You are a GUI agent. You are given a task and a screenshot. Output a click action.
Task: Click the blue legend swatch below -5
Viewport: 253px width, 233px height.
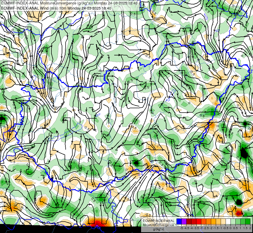click(x=179, y=221)
